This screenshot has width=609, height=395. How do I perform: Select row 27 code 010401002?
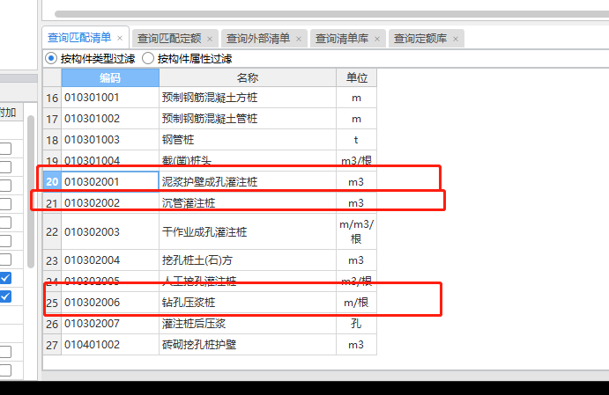coord(110,345)
